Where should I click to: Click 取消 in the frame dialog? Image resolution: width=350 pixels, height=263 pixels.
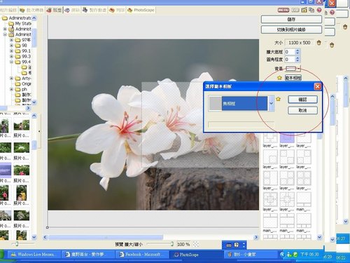tap(302, 110)
